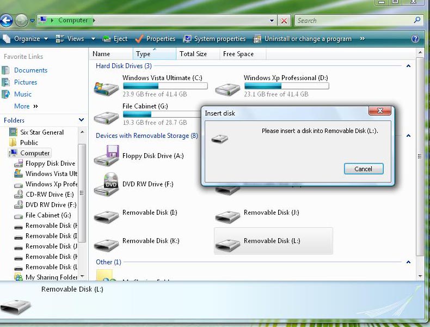Open the address bar history dropdown
Viewport: 430px width, 327px height.
tap(272, 21)
